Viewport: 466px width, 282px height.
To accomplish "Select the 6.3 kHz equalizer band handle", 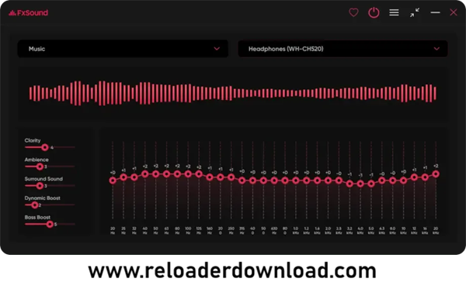I will click(382, 181).
